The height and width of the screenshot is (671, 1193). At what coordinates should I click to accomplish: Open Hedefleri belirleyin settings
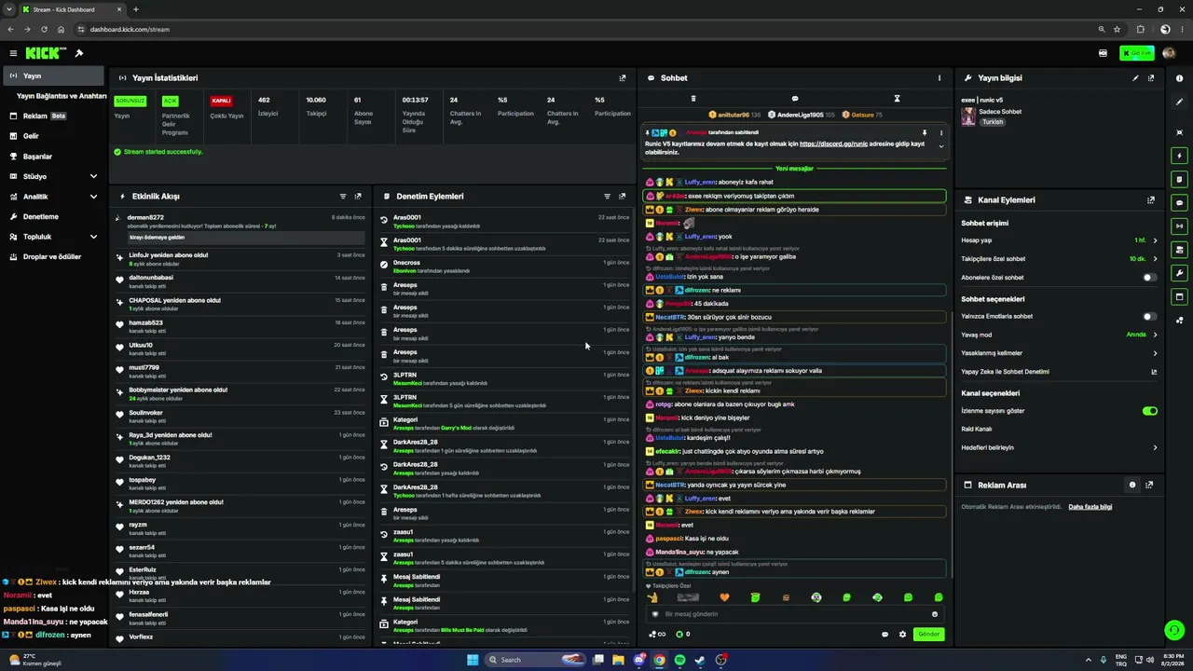[1059, 447]
